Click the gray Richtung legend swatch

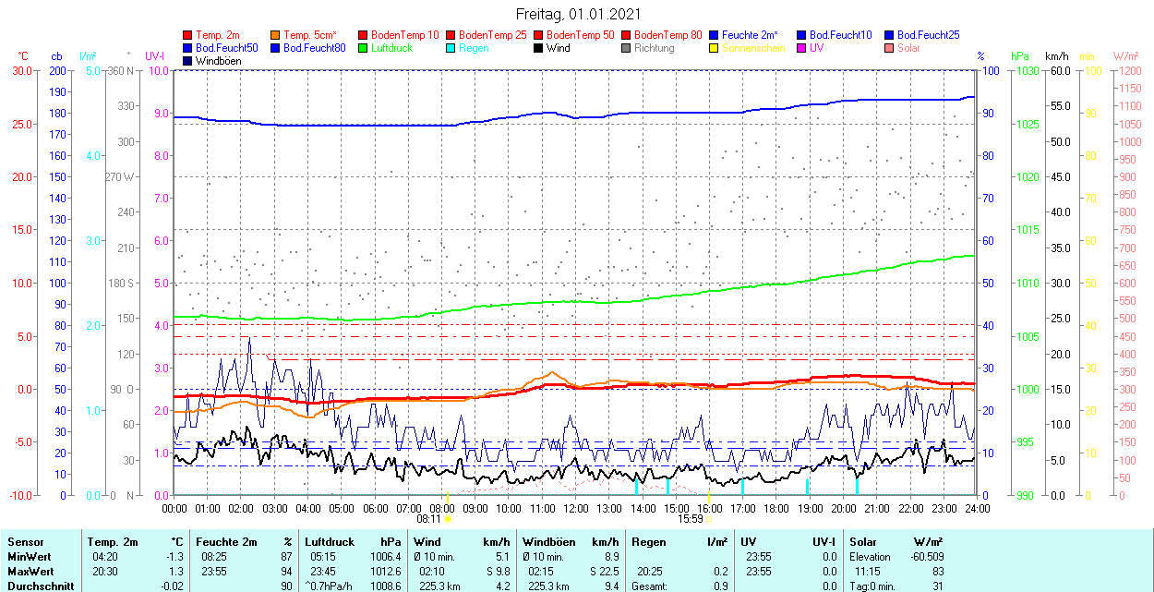click(x=627, y=48)
